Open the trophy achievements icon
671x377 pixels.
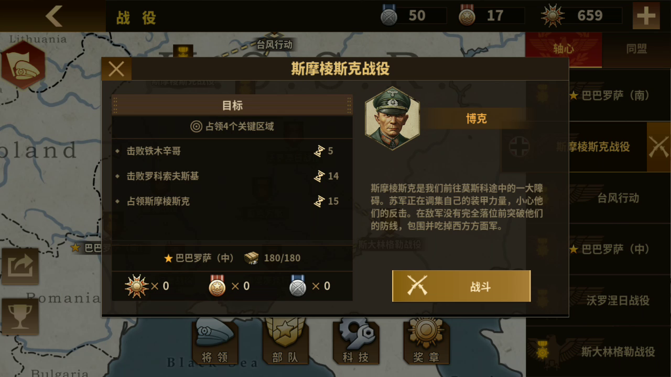point(20,317)
